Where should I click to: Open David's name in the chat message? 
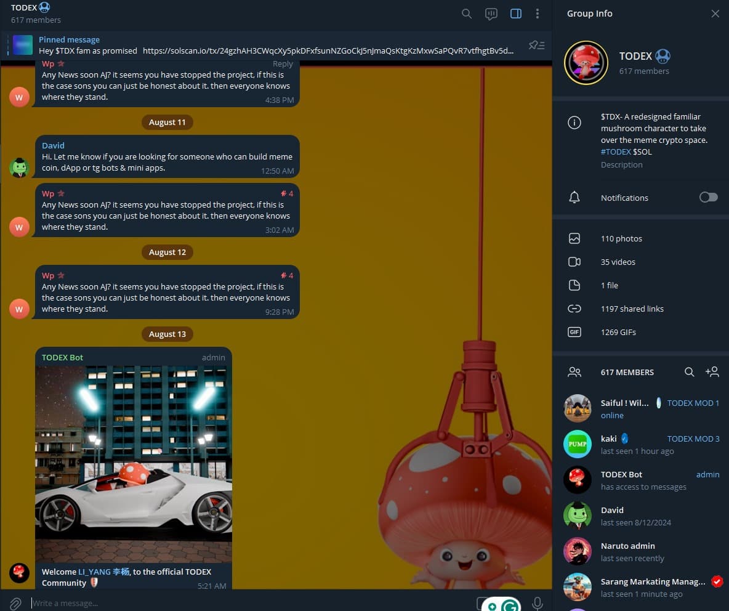point(53,145)
